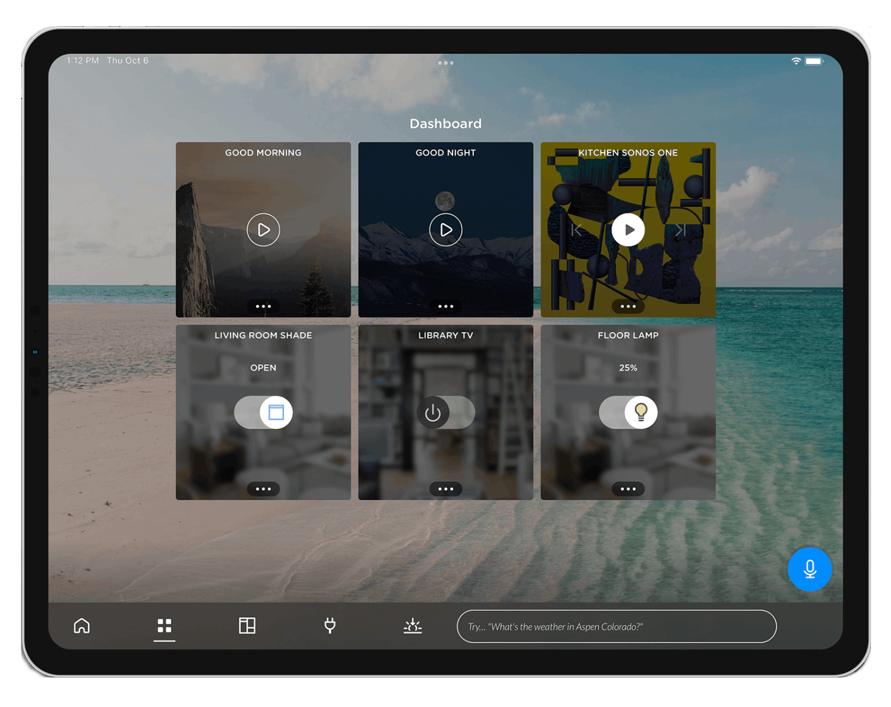The height and width of the screenshot is (707, 891).
Task: Tap the Thu Oct 6 date
Action: point(128,61)
